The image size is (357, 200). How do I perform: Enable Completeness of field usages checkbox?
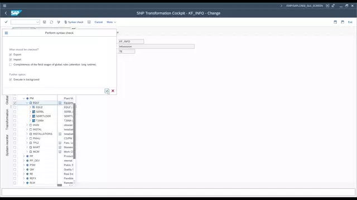tap(10, 64)
